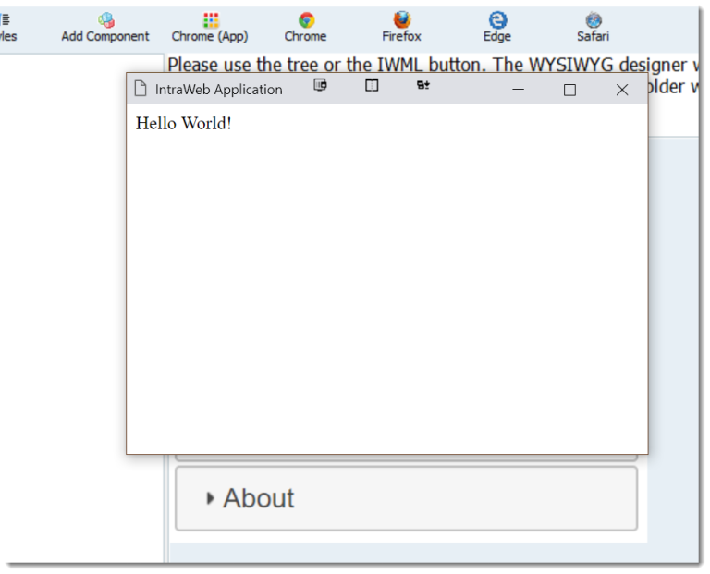Click the IntraWeb Application window title

(x=218, y=90)
